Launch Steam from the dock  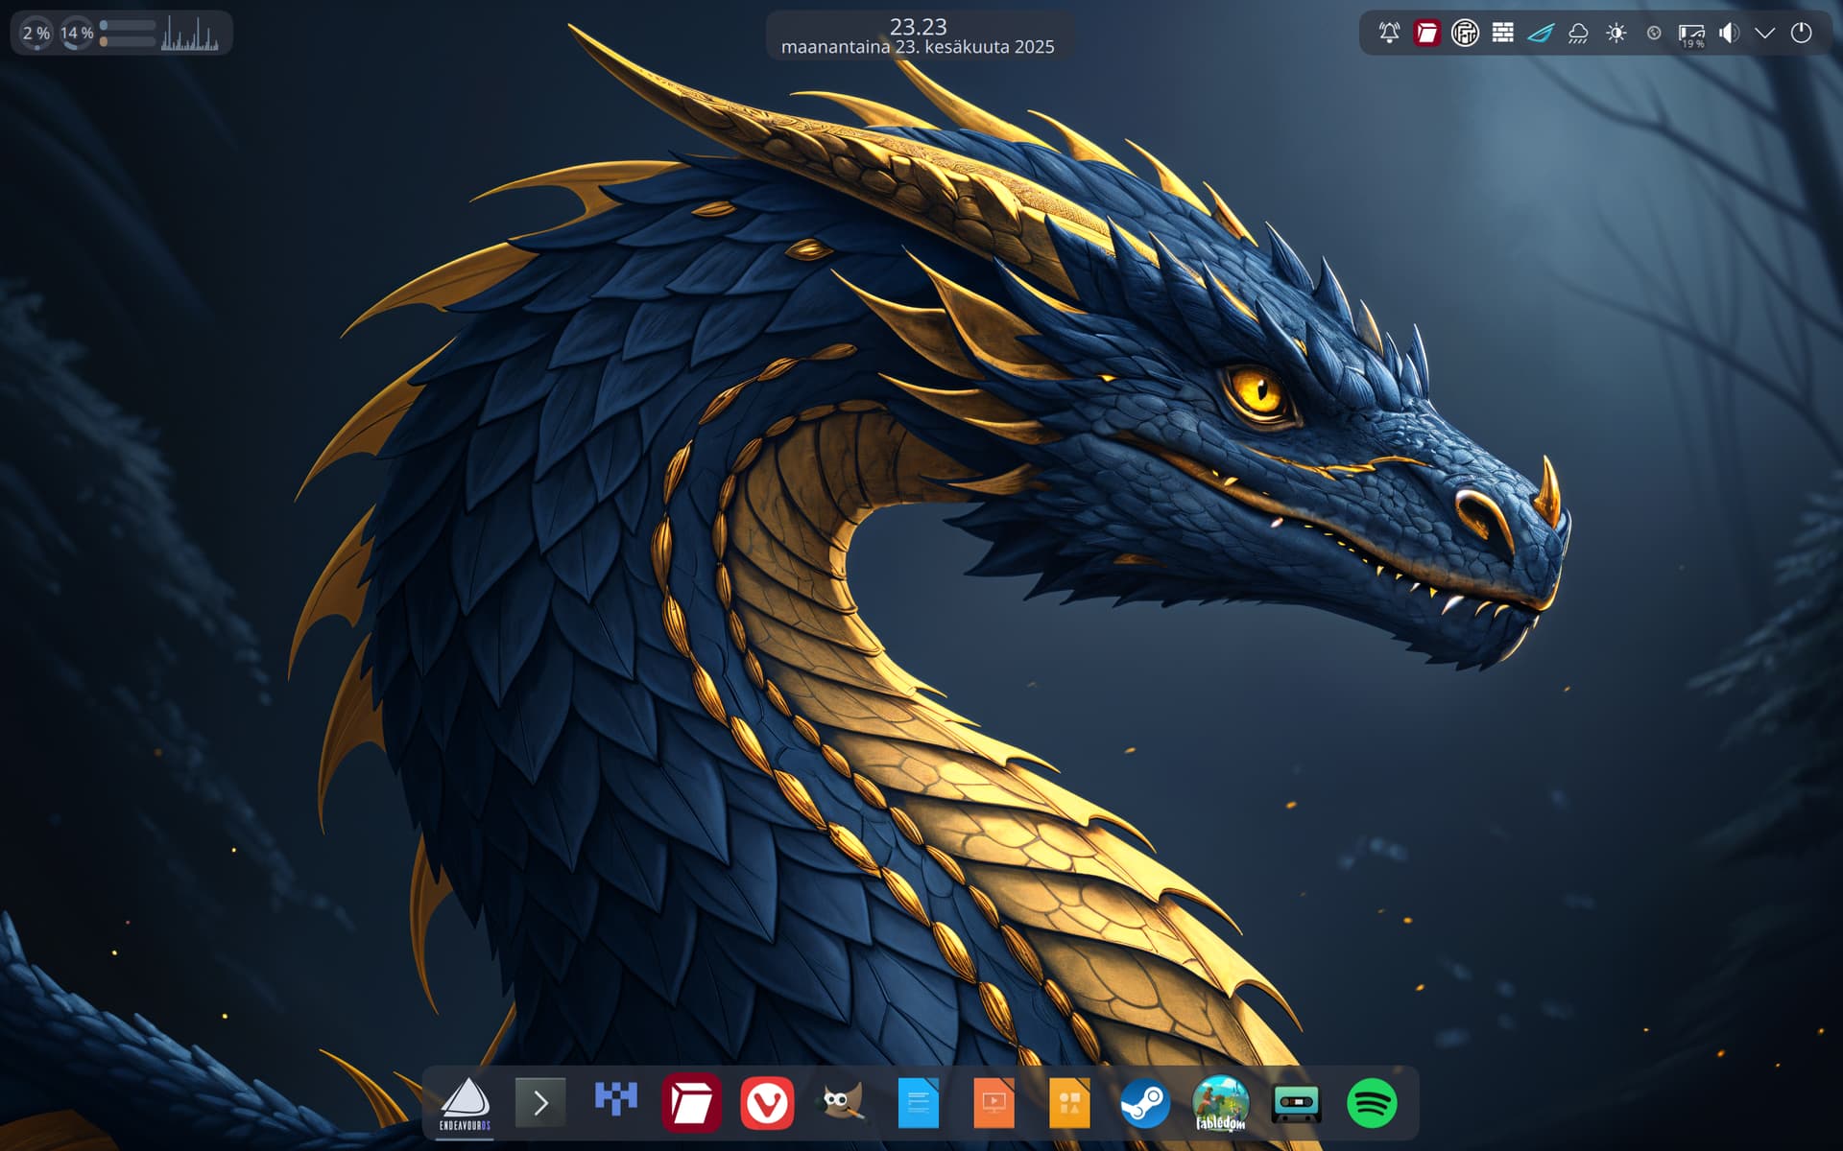pyautogui.click(x=1144, y=1103)
